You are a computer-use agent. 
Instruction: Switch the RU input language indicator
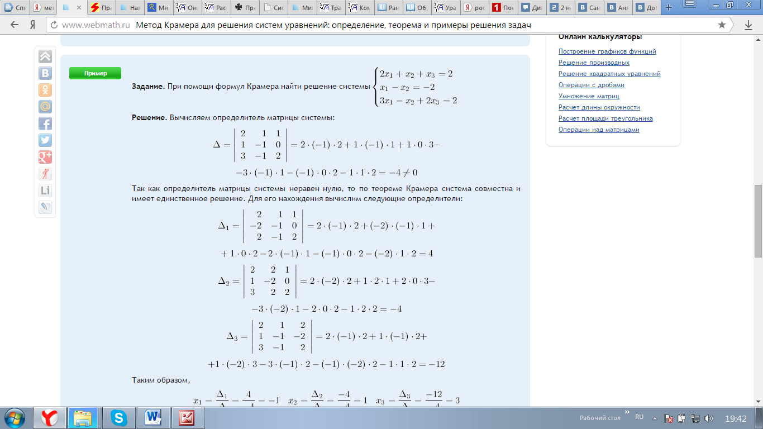[x=640, y=417]
